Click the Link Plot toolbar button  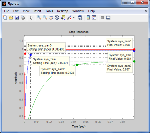80,18
